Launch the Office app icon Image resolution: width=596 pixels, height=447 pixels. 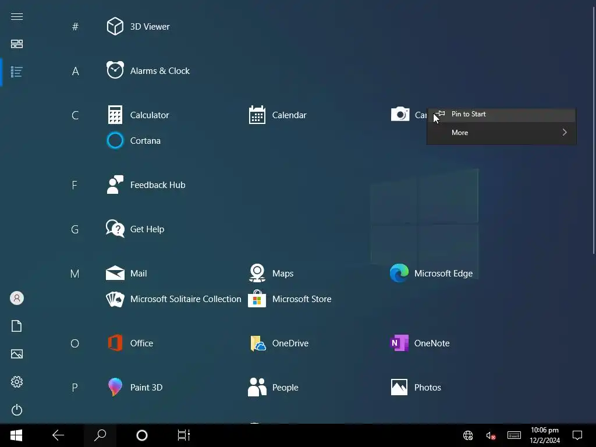tap(115, 343)
